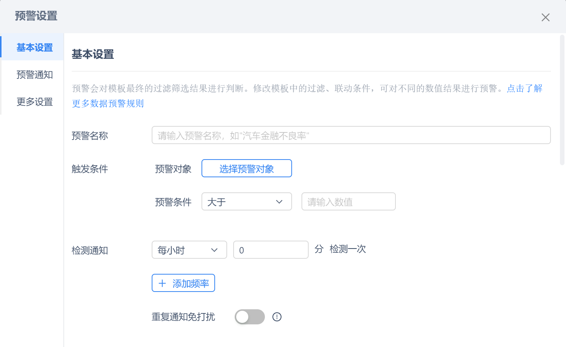Viewport: 566px width, 347px height.
Task: Click the minutes field showing 0
Action: click(x=271, y=250)
